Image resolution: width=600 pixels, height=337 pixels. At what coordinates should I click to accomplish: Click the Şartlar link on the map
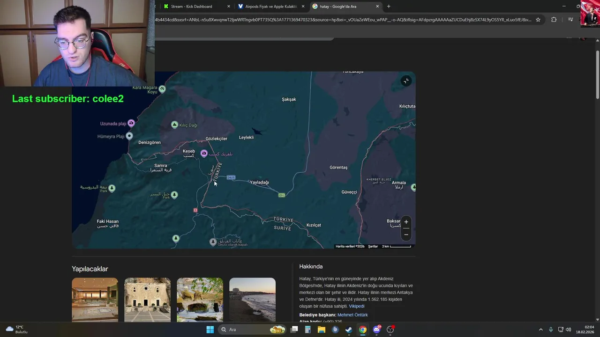373,246
